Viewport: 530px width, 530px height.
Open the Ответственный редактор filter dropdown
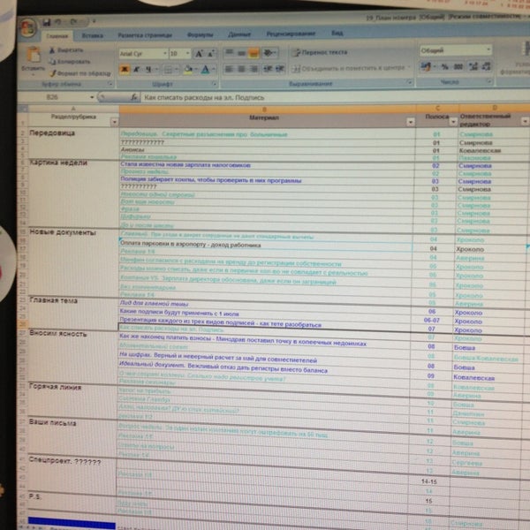point(525,121)
